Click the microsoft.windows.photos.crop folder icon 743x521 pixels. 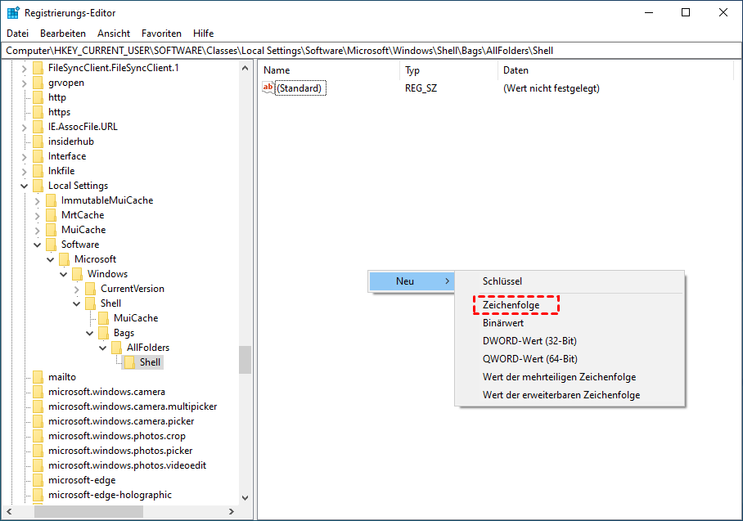[38, 436]
